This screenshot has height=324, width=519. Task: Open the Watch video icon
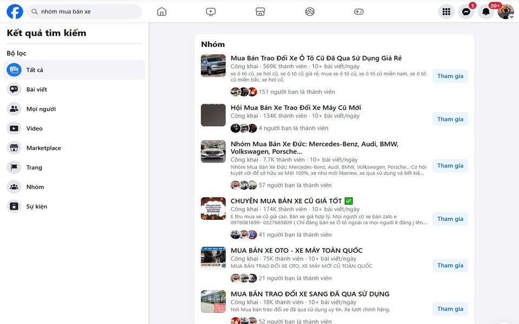[x=211, y=11]
